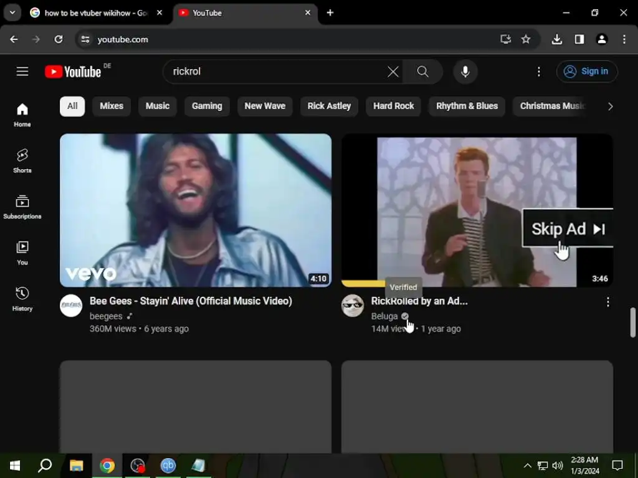Open the volume control in system tray

(558, 466)
